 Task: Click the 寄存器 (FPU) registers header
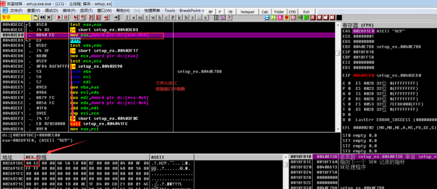tap(389, 25)
